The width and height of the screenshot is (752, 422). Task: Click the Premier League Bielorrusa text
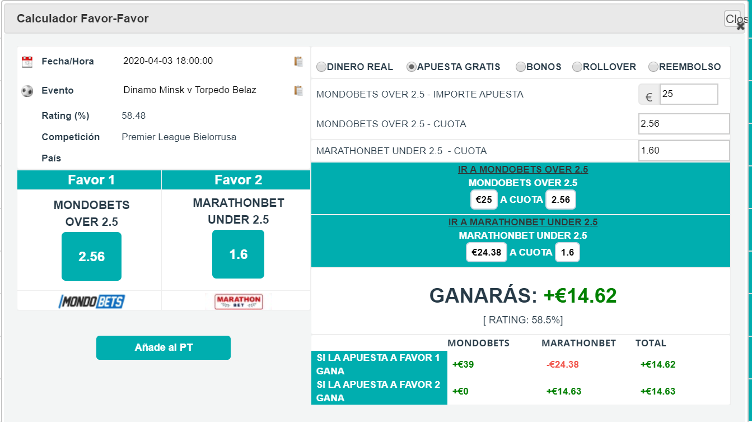coord(179,137)
